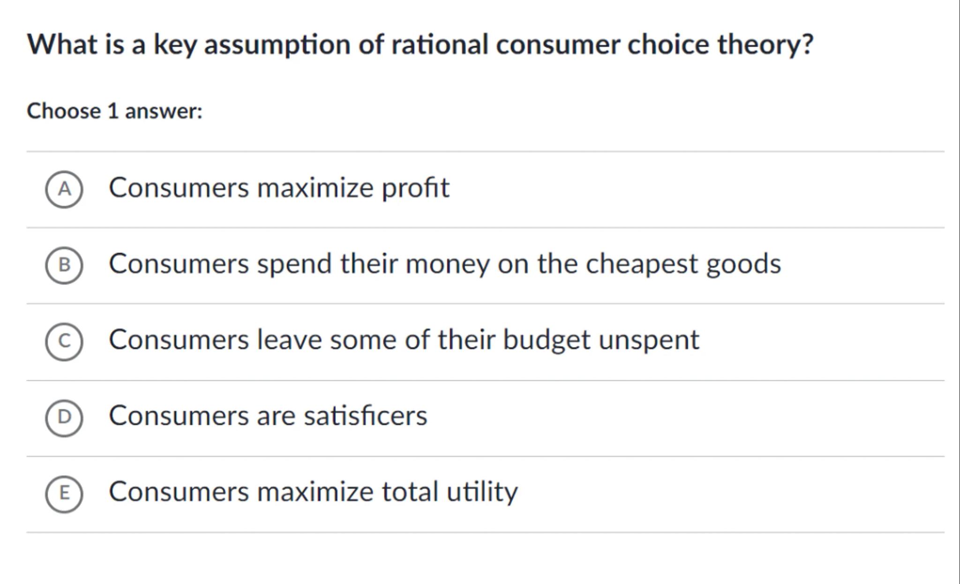Click the words "budget unspent" in option C
This screenshot has width=960, height=584.
(x=600, y=340)
